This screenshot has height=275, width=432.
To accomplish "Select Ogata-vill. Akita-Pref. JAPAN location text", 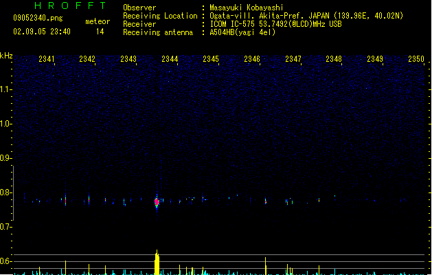I will click(306, 16).
